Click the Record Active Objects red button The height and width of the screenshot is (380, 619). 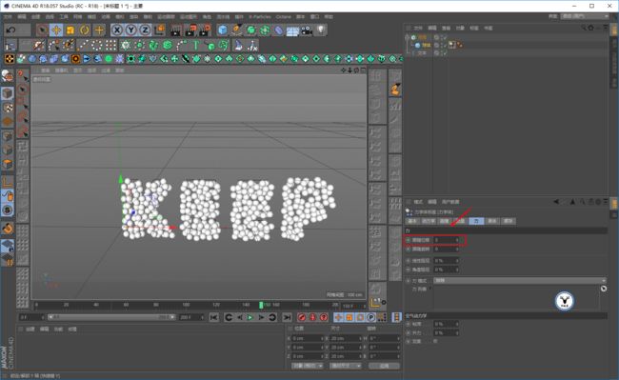coord(302,317)
